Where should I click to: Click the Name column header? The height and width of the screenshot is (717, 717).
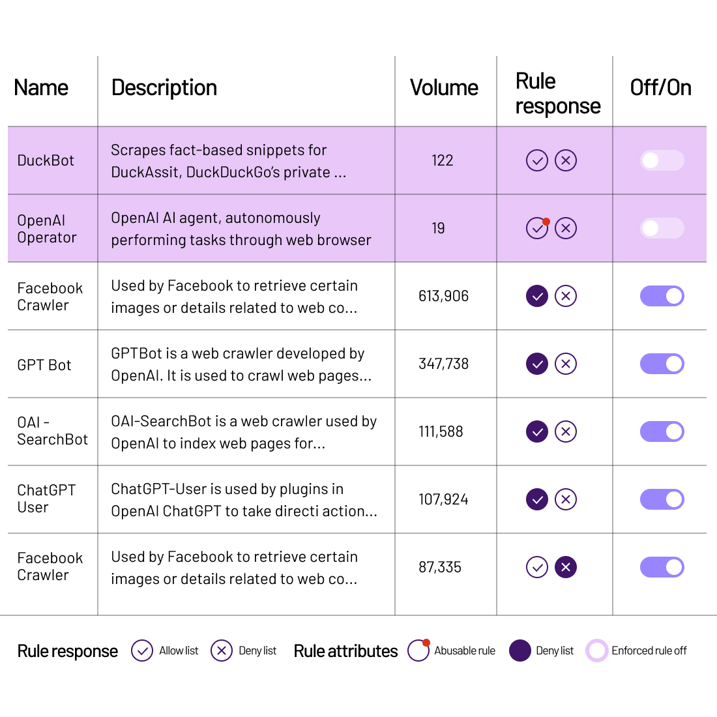click(41, 88)
